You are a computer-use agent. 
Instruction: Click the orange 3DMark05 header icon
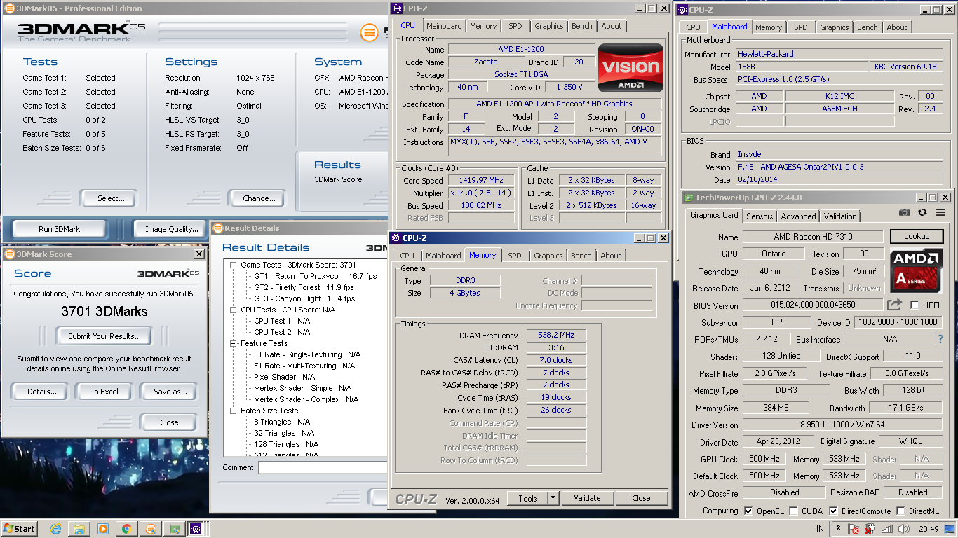point(369,32)
